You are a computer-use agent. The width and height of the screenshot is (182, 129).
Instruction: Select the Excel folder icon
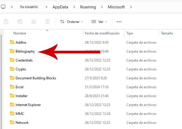[x=12, y=87]
